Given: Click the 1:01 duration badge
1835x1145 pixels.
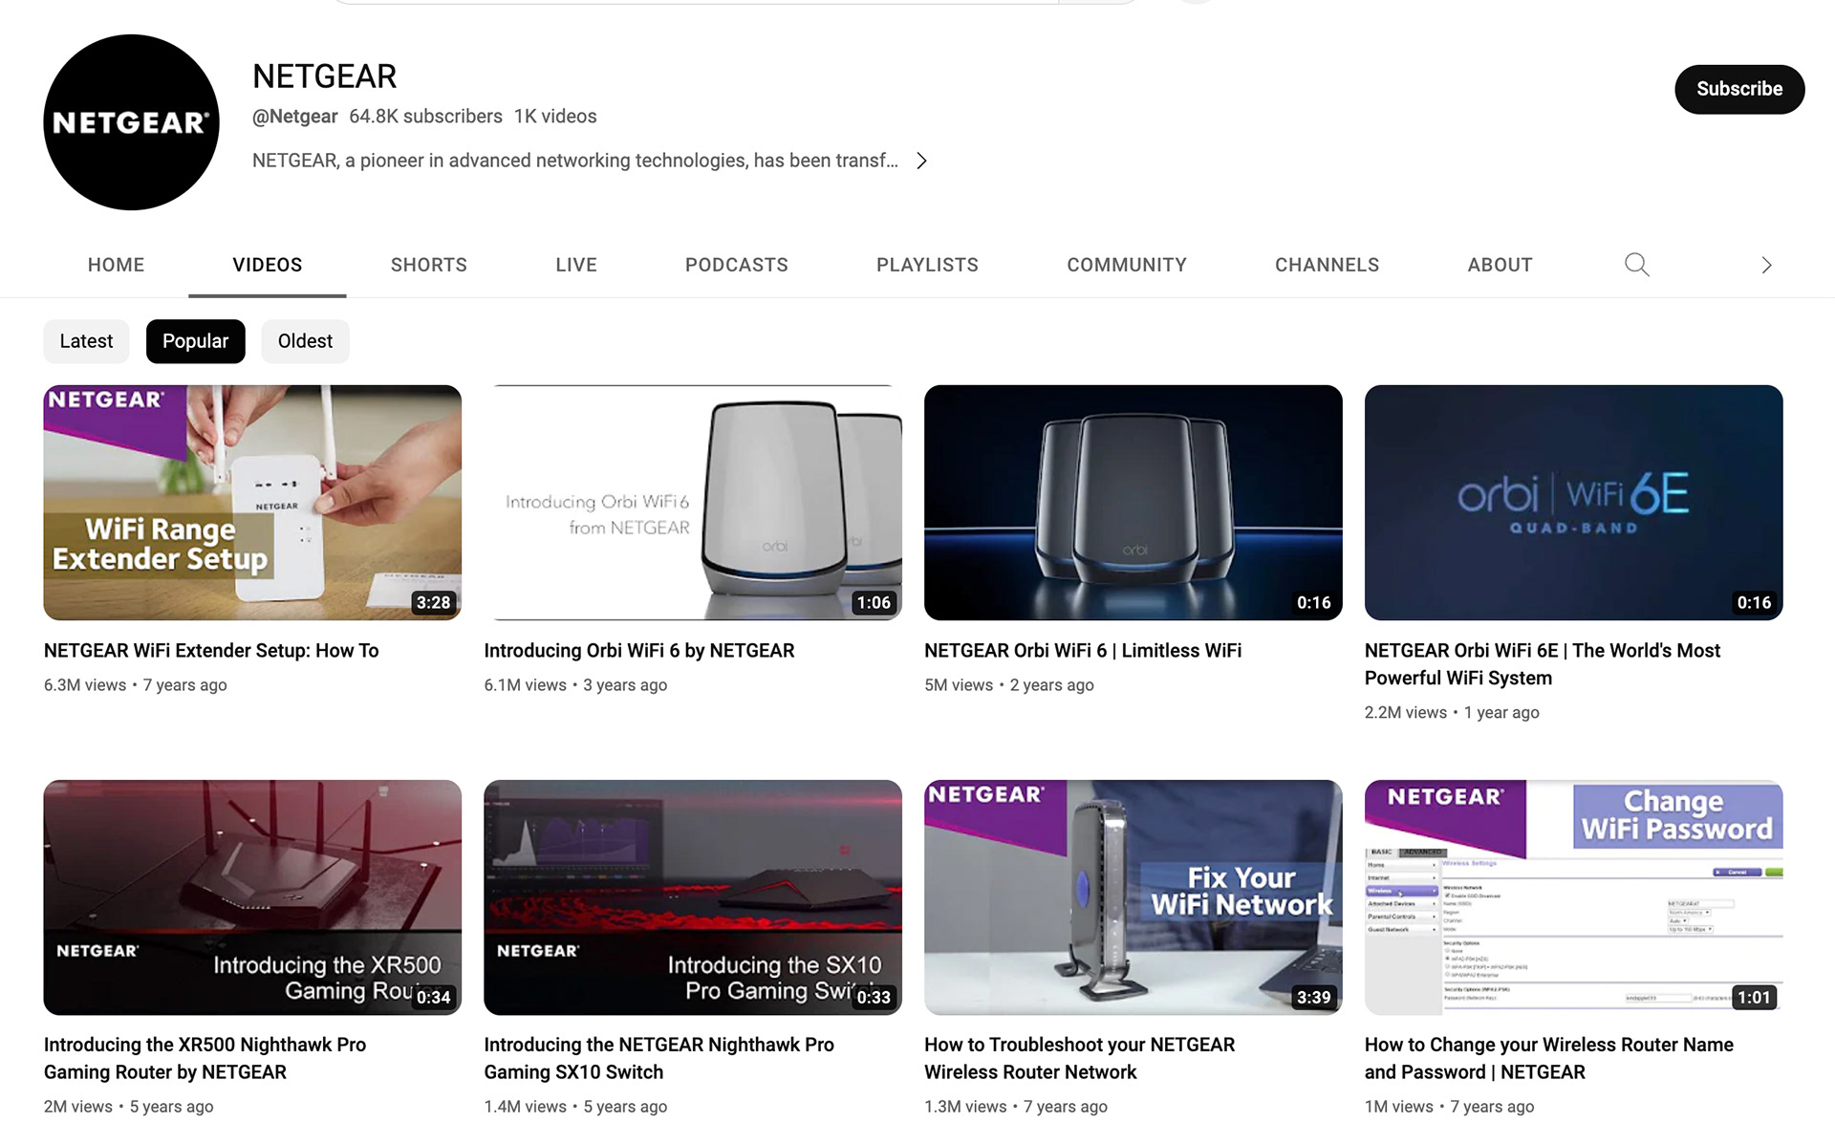Looking at the screenshot, I should pyautogui.click(x=1754, y=998).
